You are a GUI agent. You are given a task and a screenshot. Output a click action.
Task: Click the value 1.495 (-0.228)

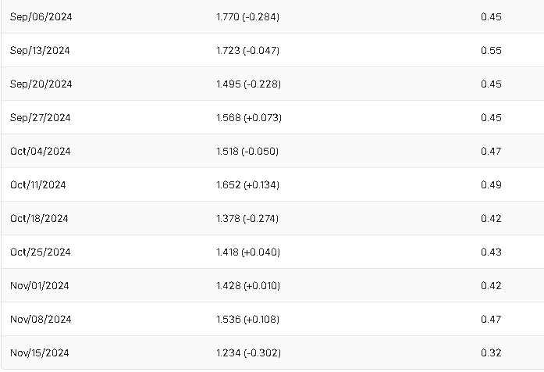[248, 84]
